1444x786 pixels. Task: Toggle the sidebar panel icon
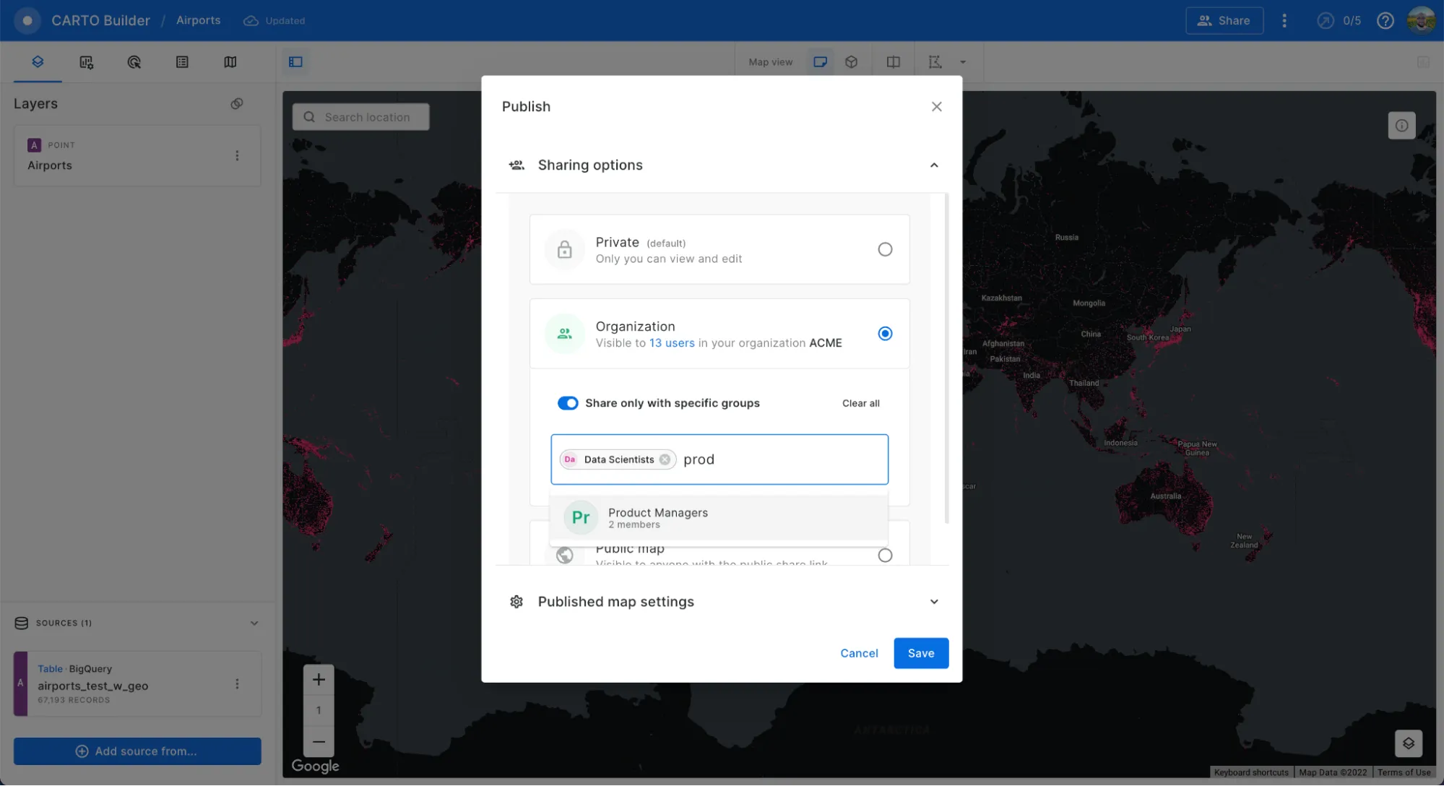[295, 62]
